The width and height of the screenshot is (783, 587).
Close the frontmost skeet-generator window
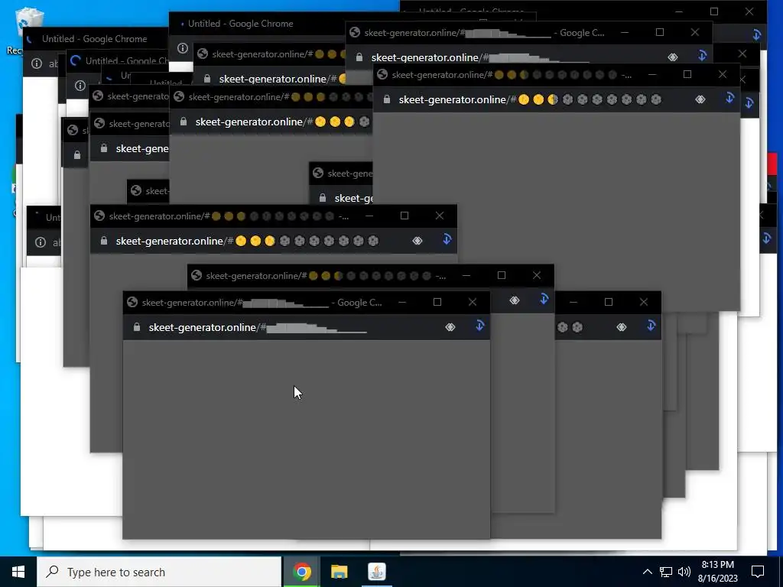(473, 302)
